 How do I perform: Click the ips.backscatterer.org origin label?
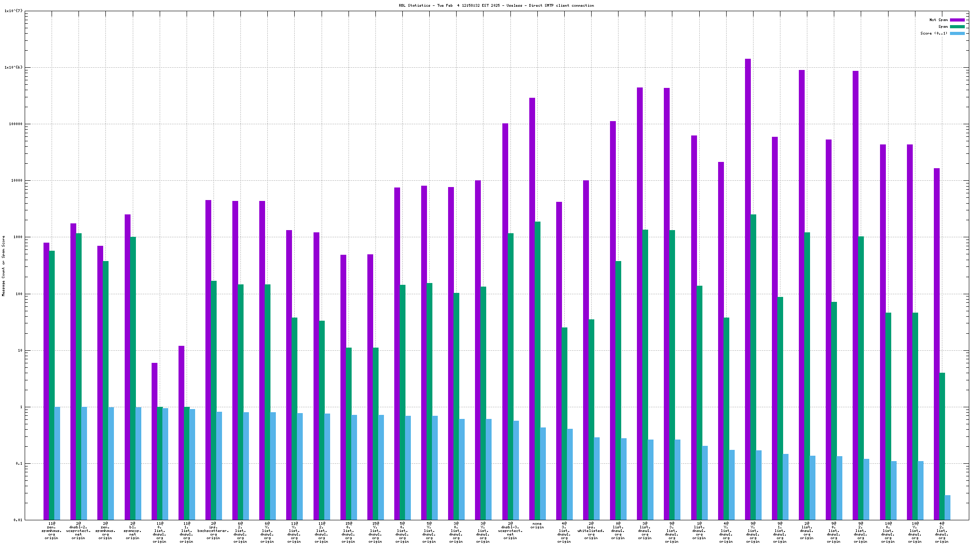(x=213, y=531)
